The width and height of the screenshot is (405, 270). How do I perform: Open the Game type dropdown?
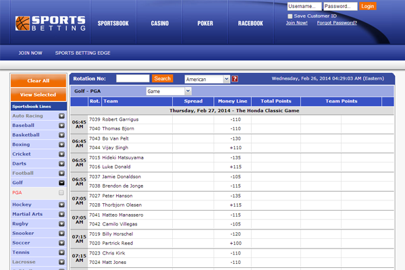point(169,91)
